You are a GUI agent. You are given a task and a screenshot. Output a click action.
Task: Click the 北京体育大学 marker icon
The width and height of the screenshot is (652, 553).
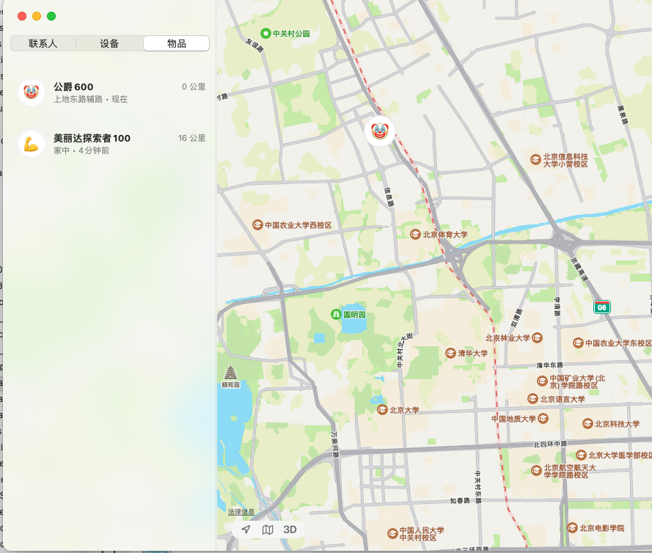coord(415,235)
